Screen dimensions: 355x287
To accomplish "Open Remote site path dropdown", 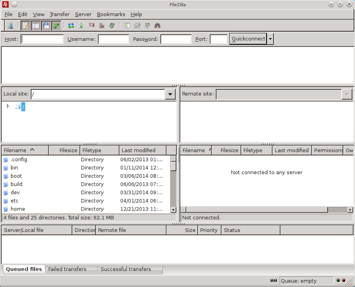I will (x=347, y=94).
